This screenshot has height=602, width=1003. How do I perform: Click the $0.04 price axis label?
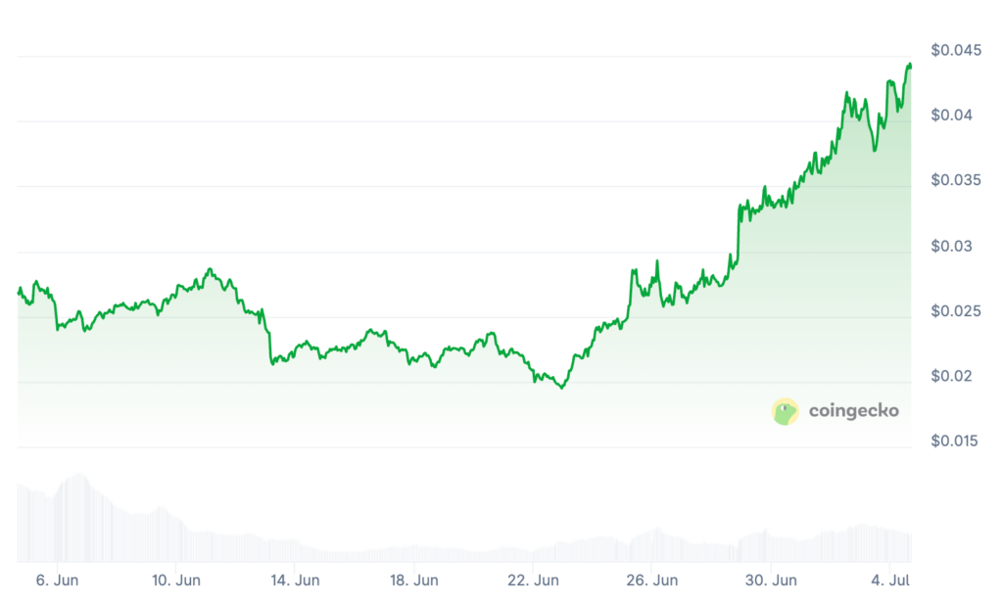coord(953,116)
